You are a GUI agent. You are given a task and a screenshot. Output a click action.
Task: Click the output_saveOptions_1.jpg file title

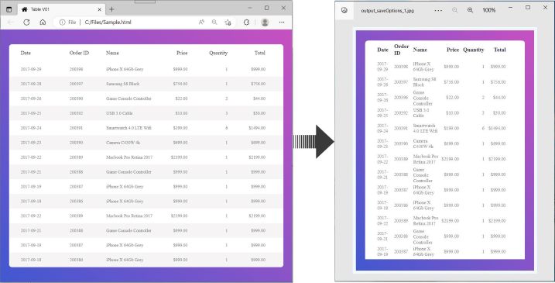(388, 11)
